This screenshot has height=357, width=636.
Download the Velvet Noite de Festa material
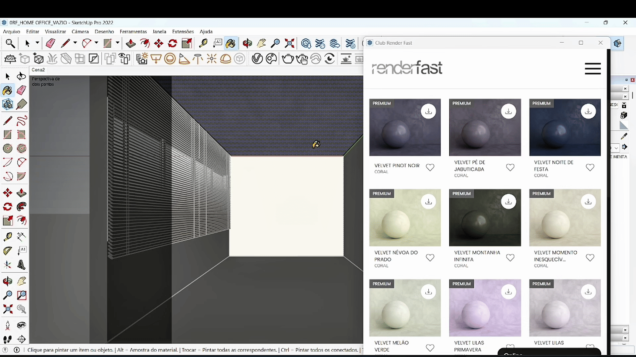pos(588,111)
